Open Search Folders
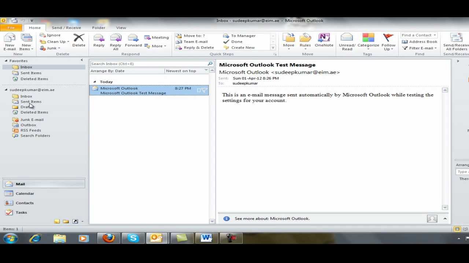 tap(35, 136)
